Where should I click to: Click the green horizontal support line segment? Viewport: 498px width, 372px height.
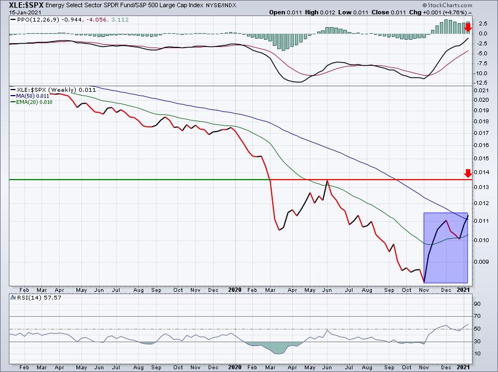point(138,180)
